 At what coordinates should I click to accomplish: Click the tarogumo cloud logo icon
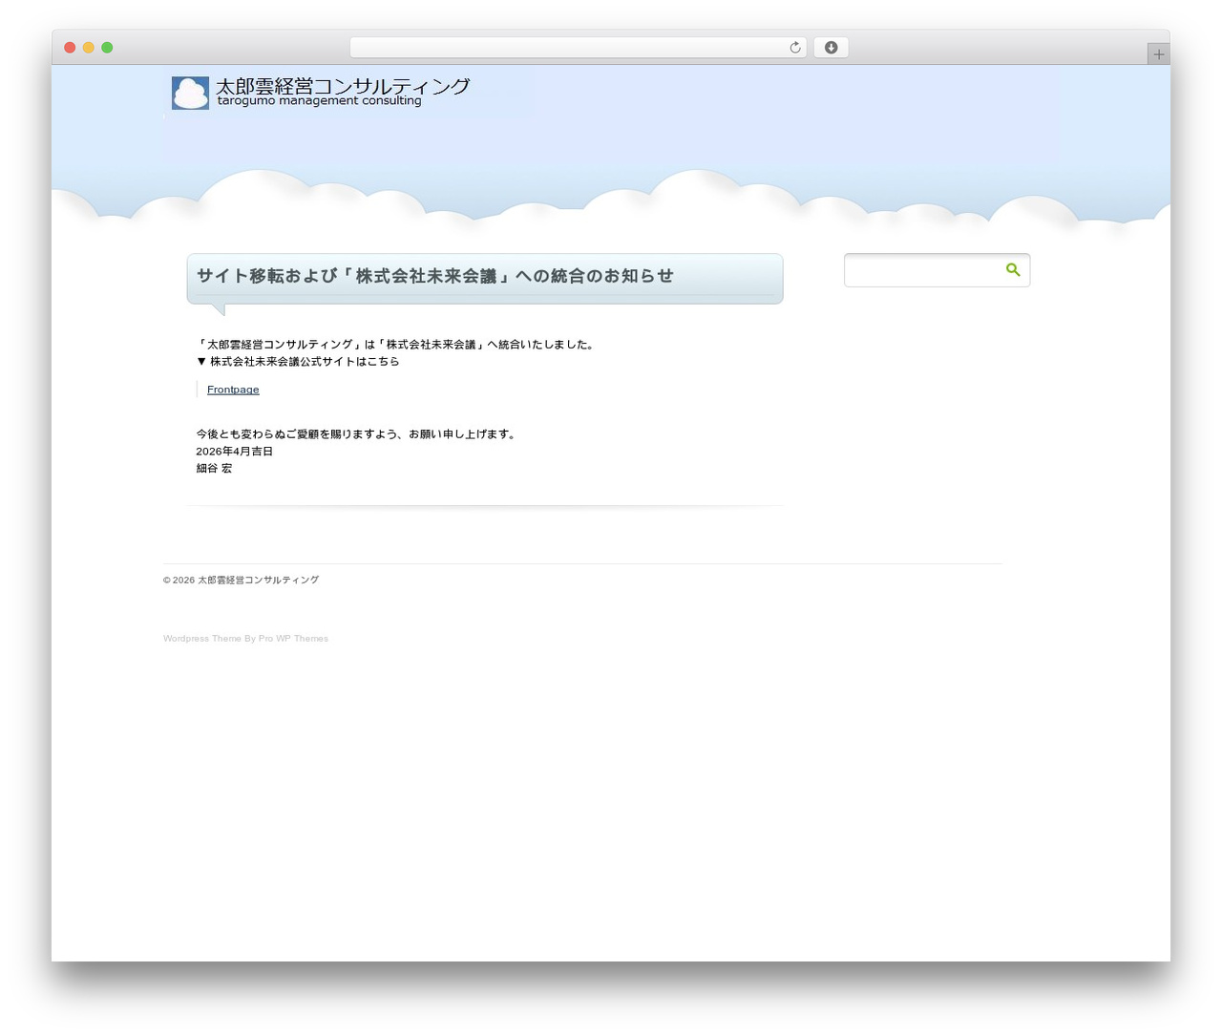point(190,93)
